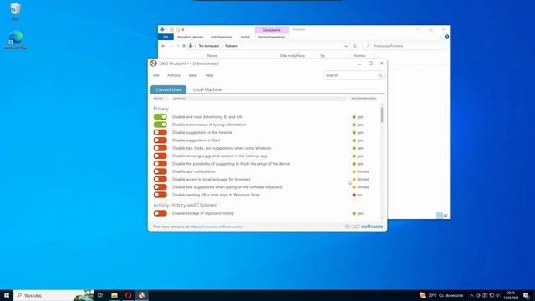This screenshot has width=535, height=301.
Task: Click the Explorer back arrow
Action: tap(164, 46)
